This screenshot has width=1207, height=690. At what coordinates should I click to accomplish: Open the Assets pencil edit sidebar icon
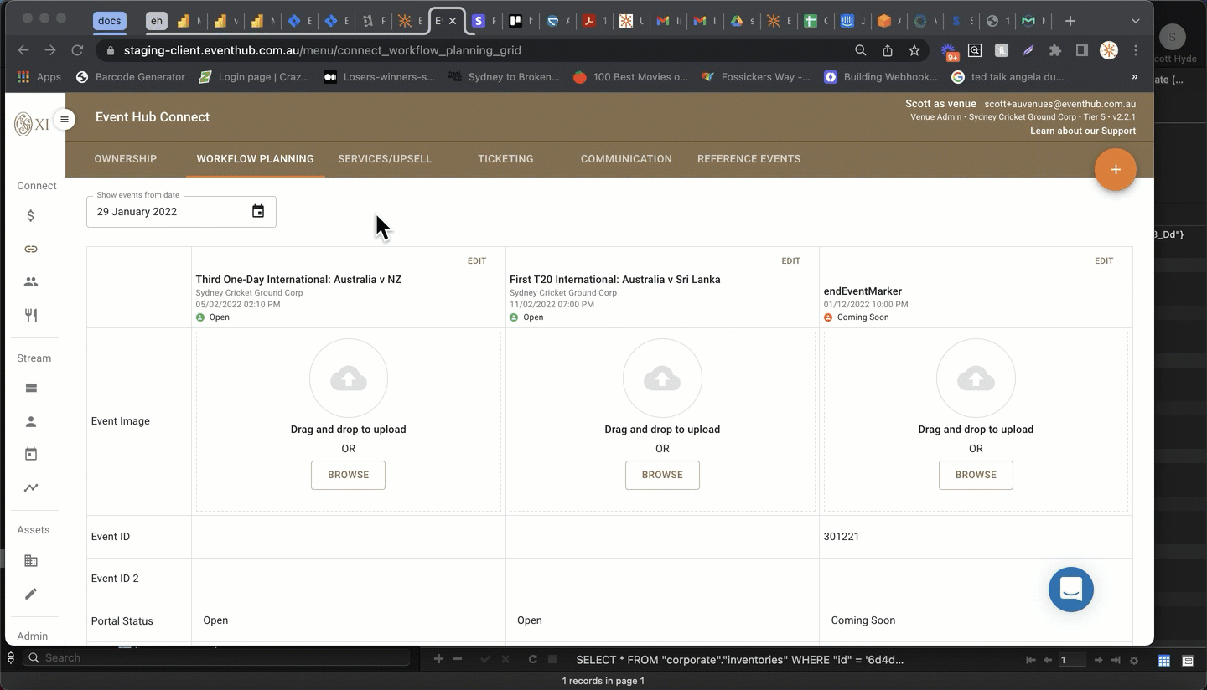coord(31,594)
